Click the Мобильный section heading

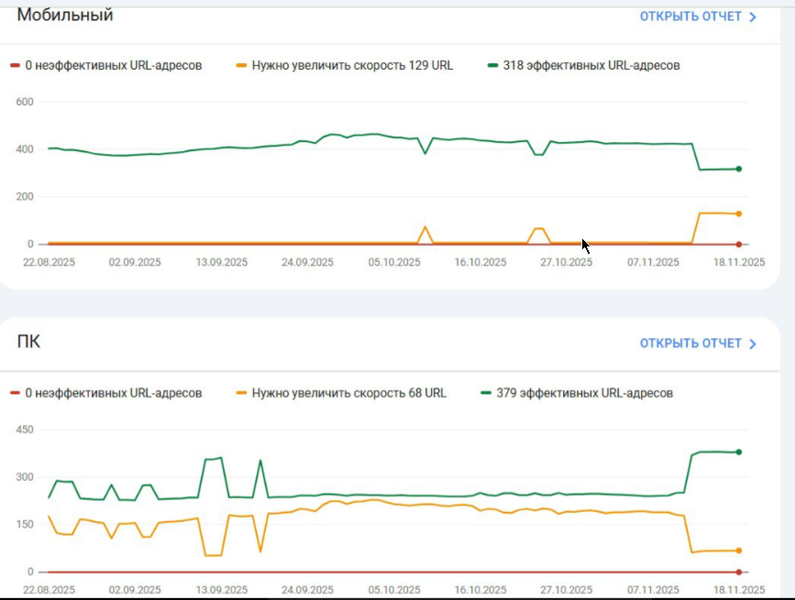coord(65,15)
